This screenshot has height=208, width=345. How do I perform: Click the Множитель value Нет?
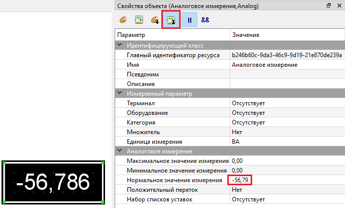[287, 132]
